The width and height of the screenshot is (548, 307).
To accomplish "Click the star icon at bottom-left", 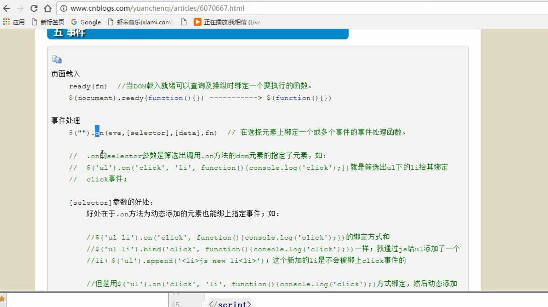I will [x=2, y=298].
